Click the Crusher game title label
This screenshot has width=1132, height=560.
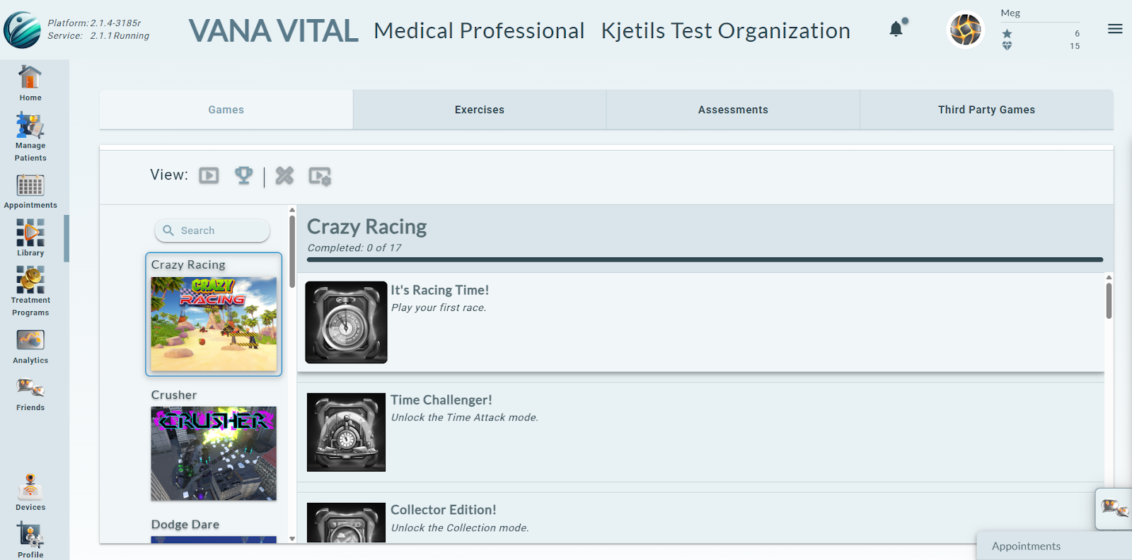[x=174, y=395]
